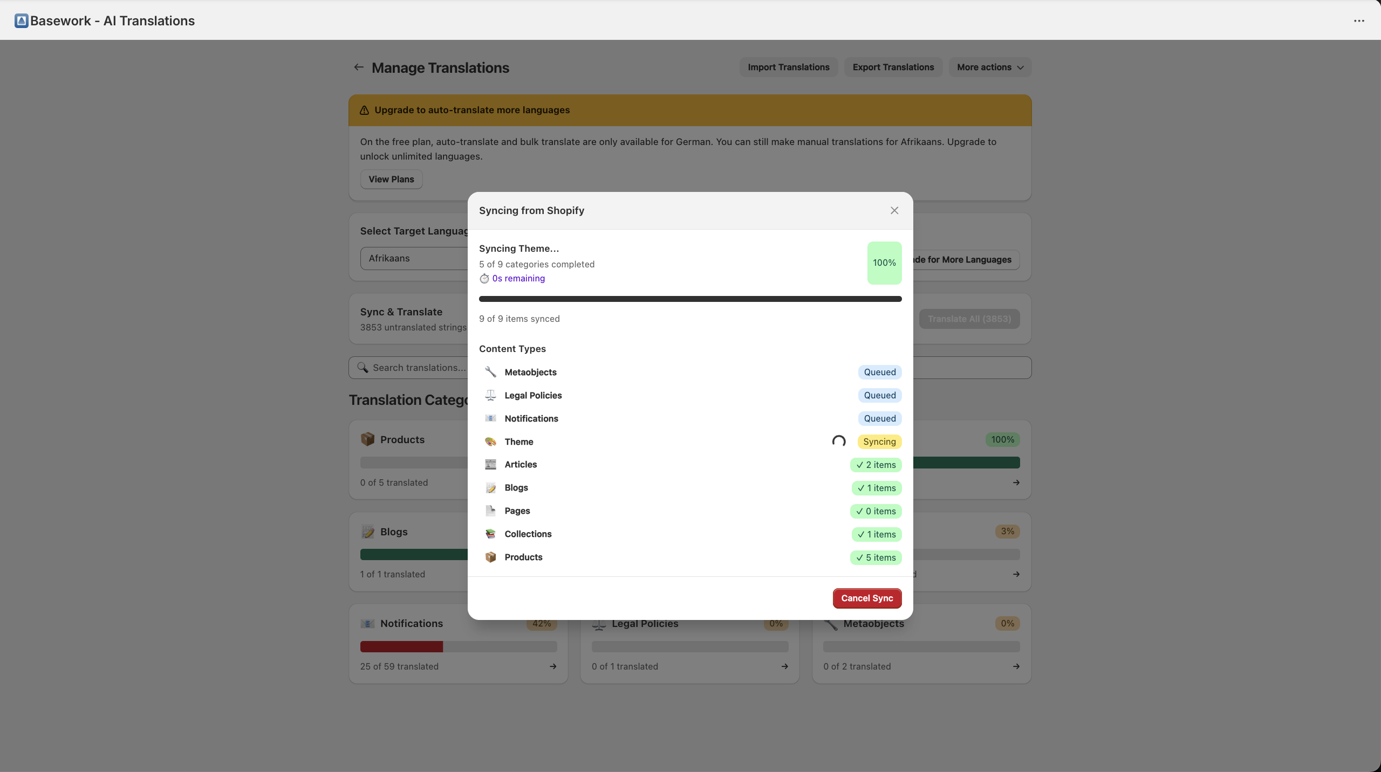Open the three-dot overflow menu

(x=1359, y=20)
